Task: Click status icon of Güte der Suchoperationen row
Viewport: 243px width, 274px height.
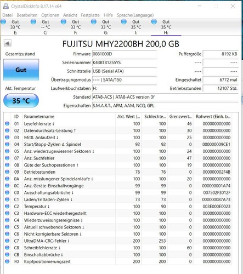Action: click(7, 165)
